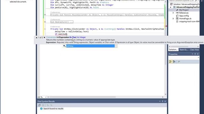The width and height of the screenshot is (204, 114).
Task: Click the Categorized icon in Properties toolbar
Action: tap(170, 62)
